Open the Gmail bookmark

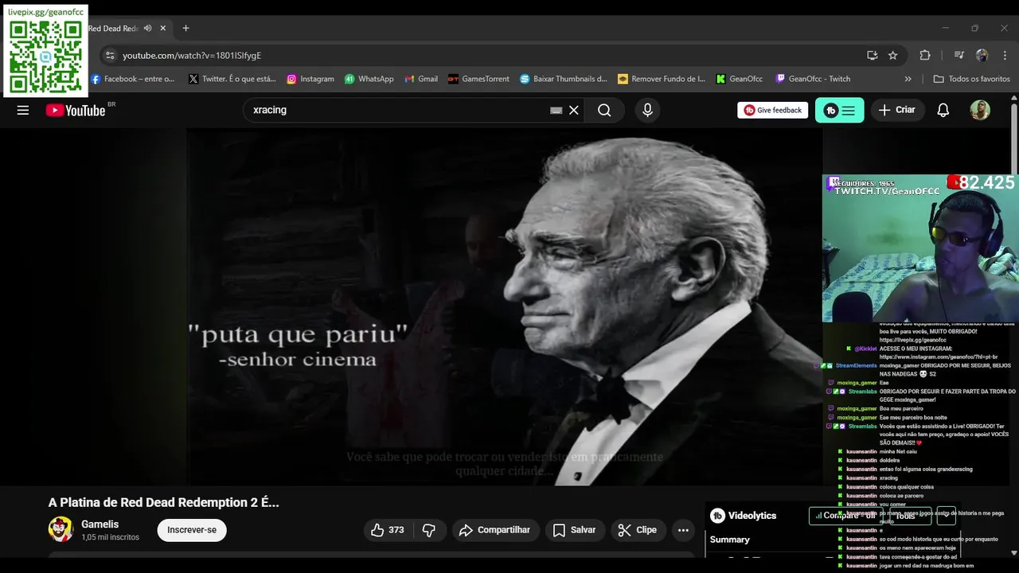point(421,79)
